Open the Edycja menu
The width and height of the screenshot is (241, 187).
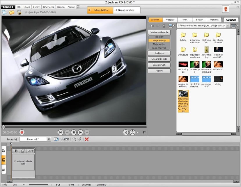[x=27, y=7]
